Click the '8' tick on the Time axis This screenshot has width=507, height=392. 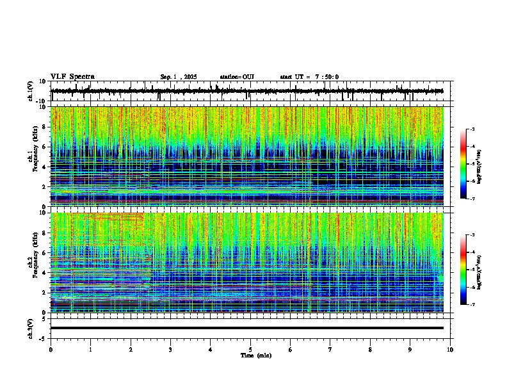tap(370, 350)
